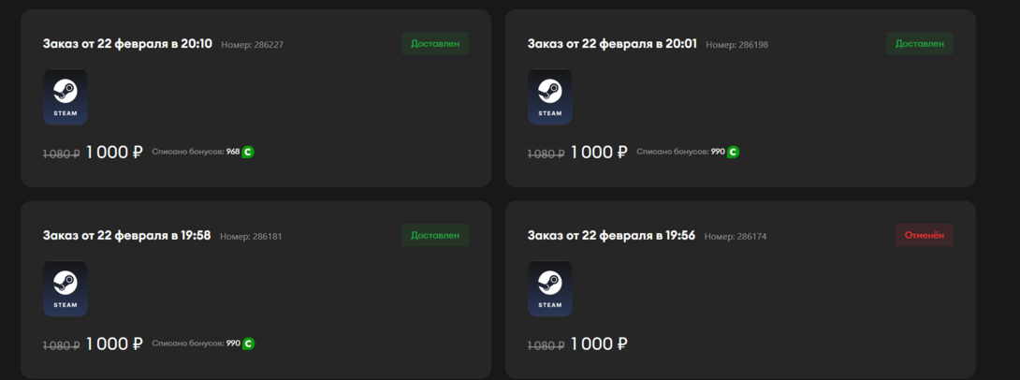Screen dimensions: 1020x380
Task: Open the order titled 22 февраля в 19:58
Action: pos(126,236)
